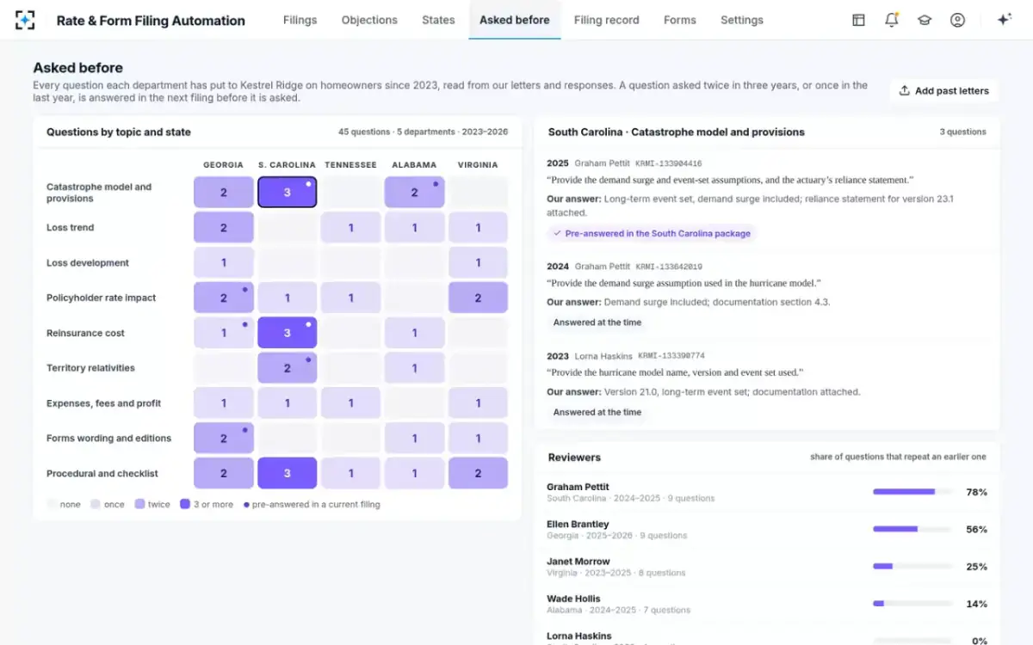Click the 'once' legend swatch
This screenshot has height=645, width=1033.
pos(96,505)
